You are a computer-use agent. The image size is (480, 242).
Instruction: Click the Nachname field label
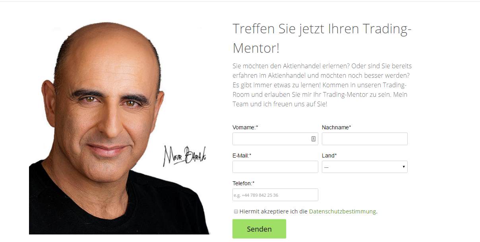337,127
